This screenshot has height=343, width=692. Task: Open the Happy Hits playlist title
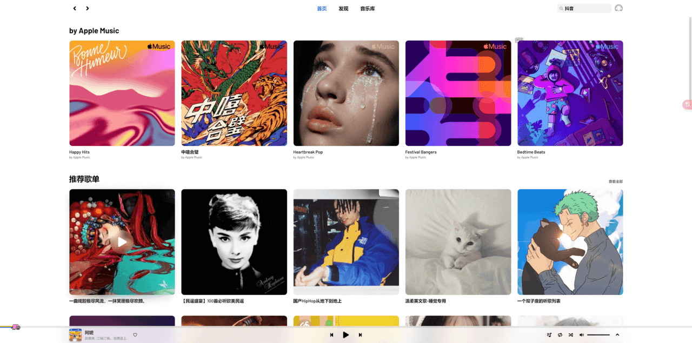click(x=79, y=152)
